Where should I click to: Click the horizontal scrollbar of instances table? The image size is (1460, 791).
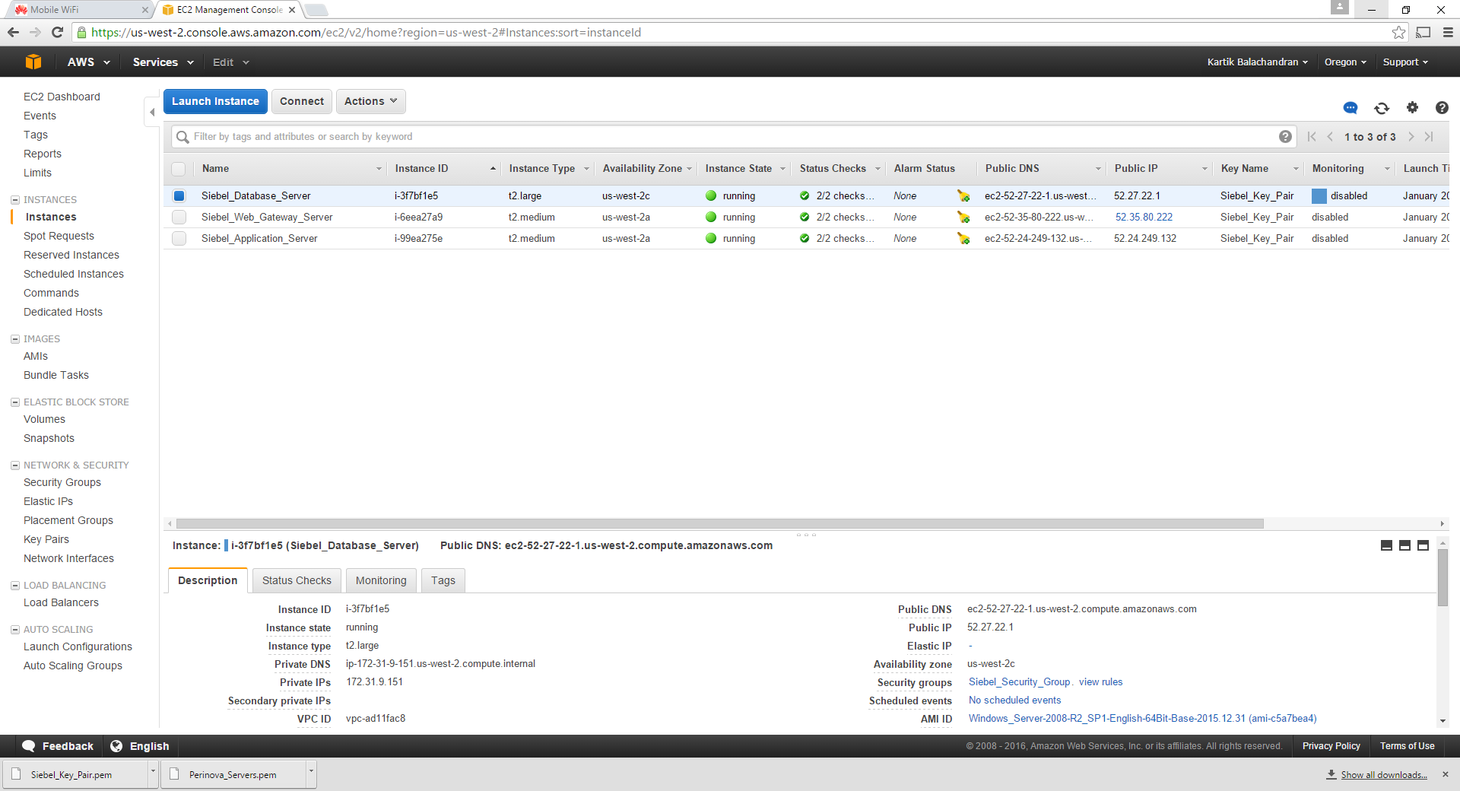[719, 523]
